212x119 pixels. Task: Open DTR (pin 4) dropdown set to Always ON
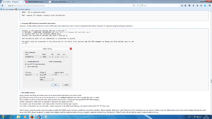pyautogui.click(x=32, y=75)
